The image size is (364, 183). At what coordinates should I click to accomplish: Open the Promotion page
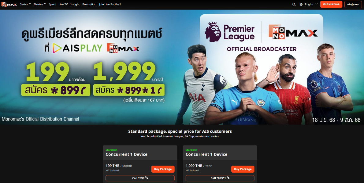click(89, 4)
